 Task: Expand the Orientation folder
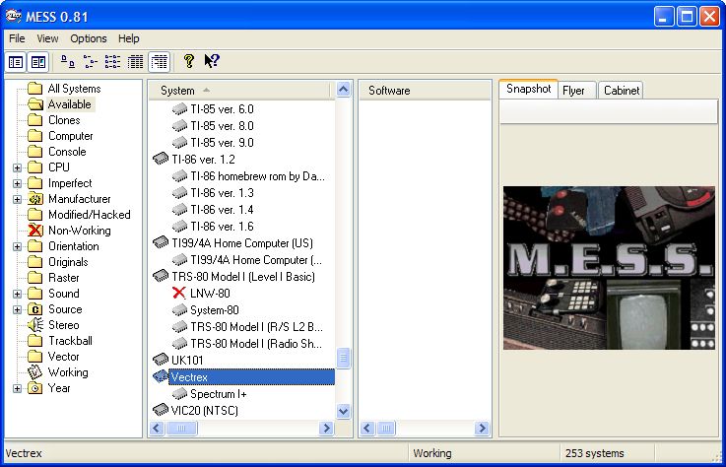coord(17,246)
